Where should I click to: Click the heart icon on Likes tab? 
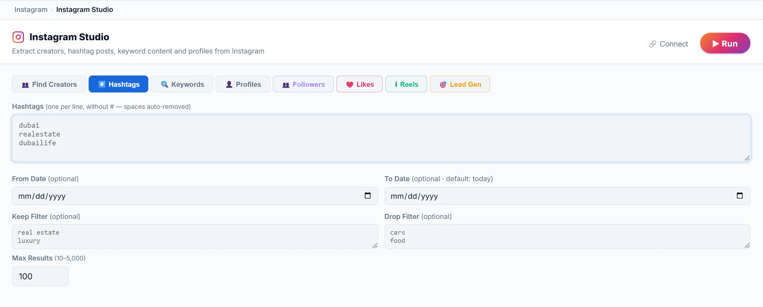click(x=350, y=85)
